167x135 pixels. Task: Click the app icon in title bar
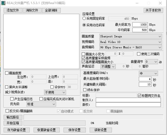pos(3,3)
